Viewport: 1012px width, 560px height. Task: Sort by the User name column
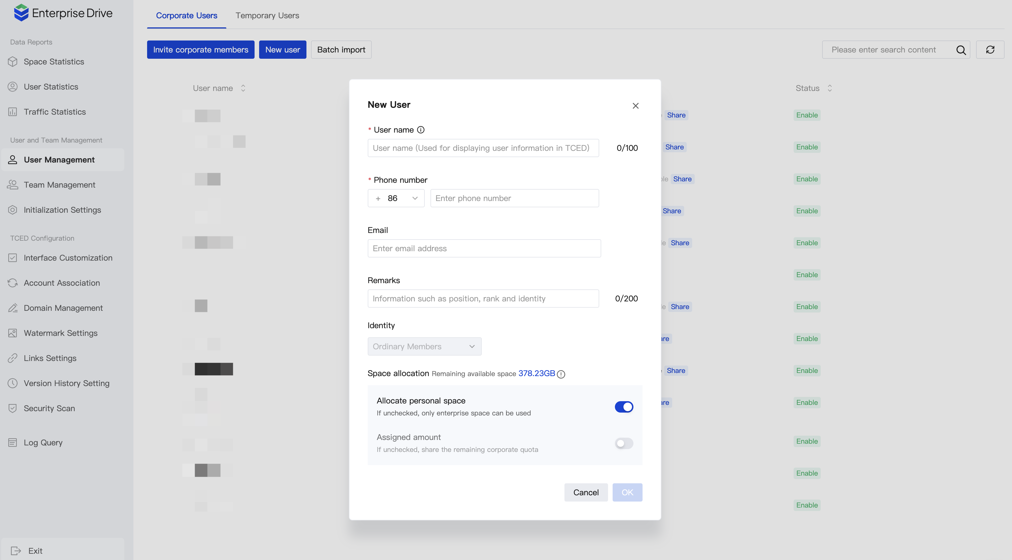point(243,88)
